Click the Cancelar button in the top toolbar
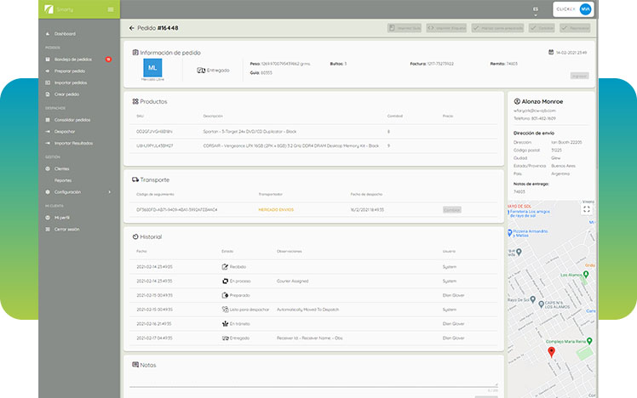Screen dimensions: 637x398 click(x=542, y=28)
